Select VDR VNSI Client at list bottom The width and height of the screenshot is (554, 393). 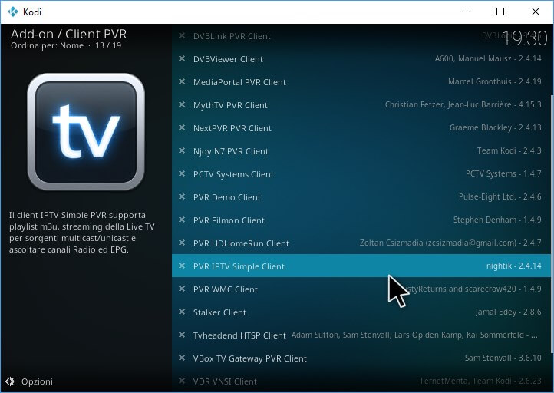pos(361,381)
